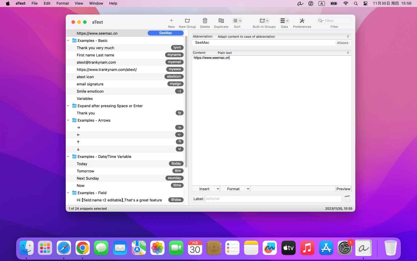417x261 pixels.
Task: Duplicate the selected snippet
Action: click(221, 21)
